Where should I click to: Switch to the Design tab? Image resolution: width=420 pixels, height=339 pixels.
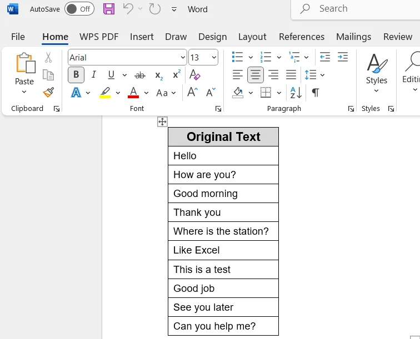(x=212, y=37)
